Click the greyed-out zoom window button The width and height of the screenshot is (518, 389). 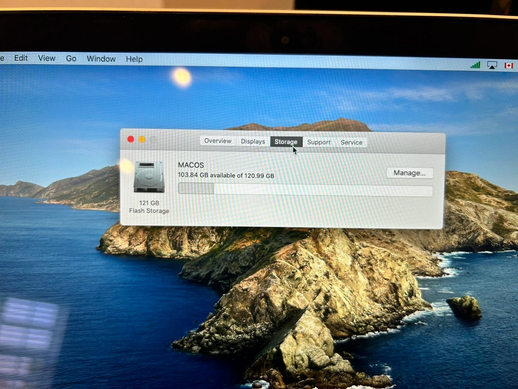(x=153, y=139)
